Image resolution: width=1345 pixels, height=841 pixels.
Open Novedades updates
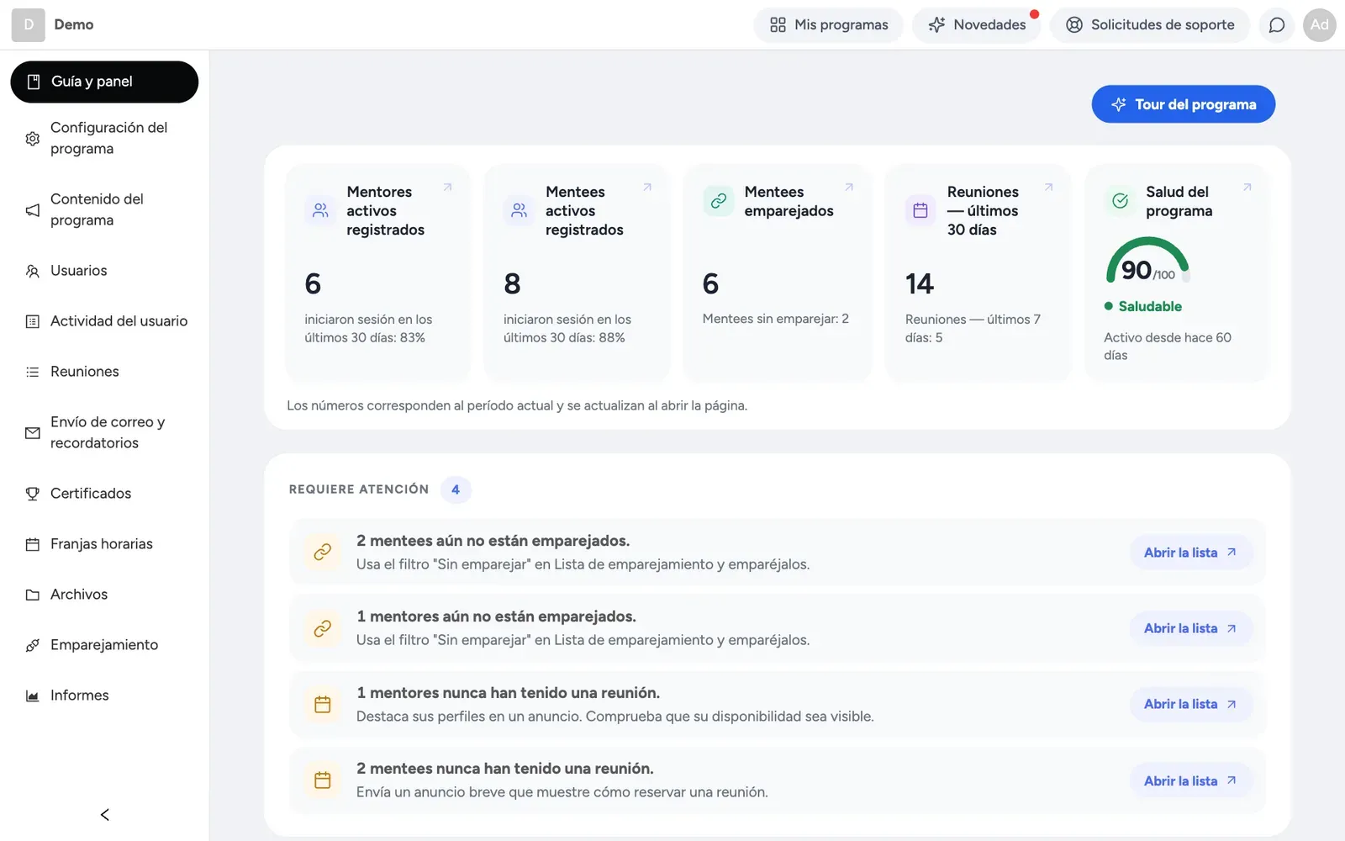pos(976,25)
